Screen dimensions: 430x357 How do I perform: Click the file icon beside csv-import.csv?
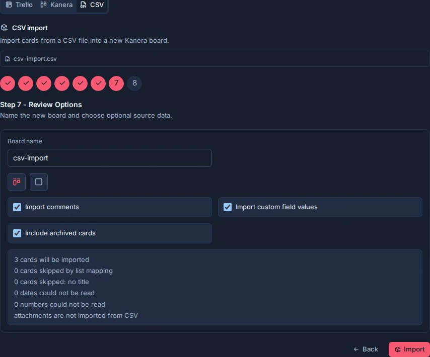(x=8, y=59)
